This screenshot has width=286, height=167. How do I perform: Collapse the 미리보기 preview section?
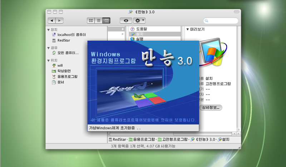coord(187,29)
